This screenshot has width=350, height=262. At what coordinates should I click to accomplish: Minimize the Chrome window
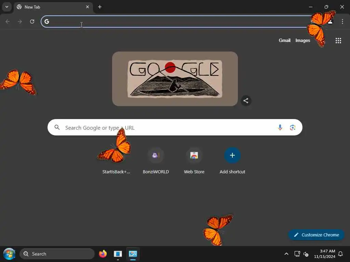click(310, 7)
